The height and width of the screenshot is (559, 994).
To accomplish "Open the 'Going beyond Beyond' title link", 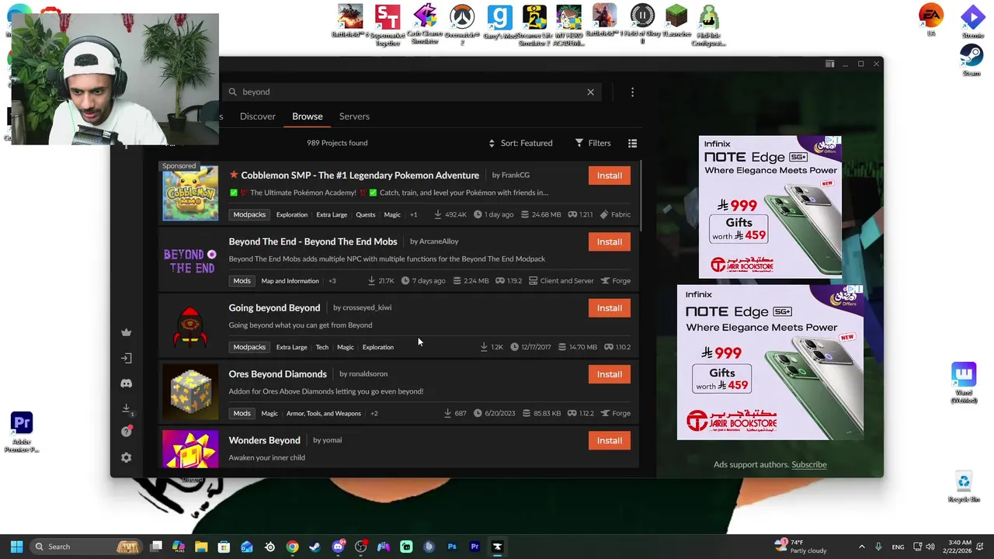I will point(274,307).
